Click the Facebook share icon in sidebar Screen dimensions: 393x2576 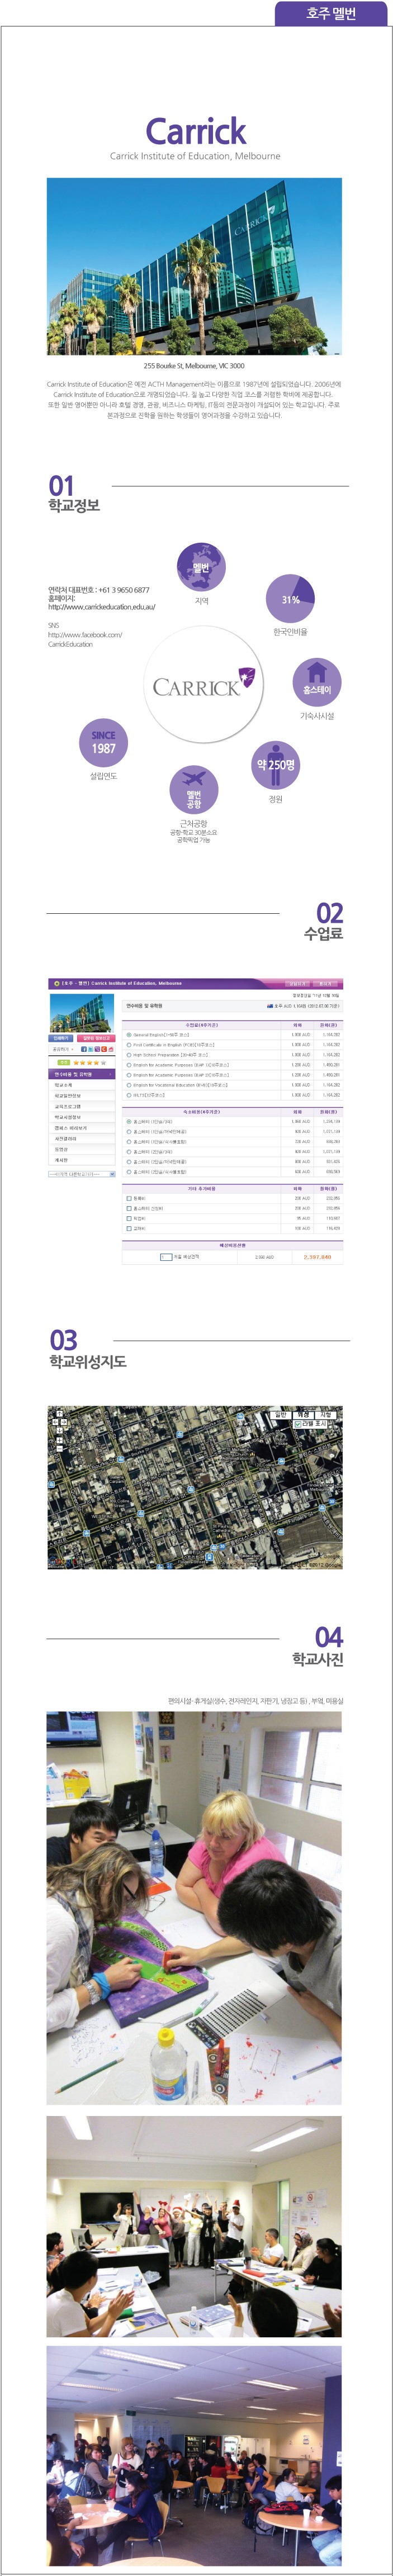84,1049
